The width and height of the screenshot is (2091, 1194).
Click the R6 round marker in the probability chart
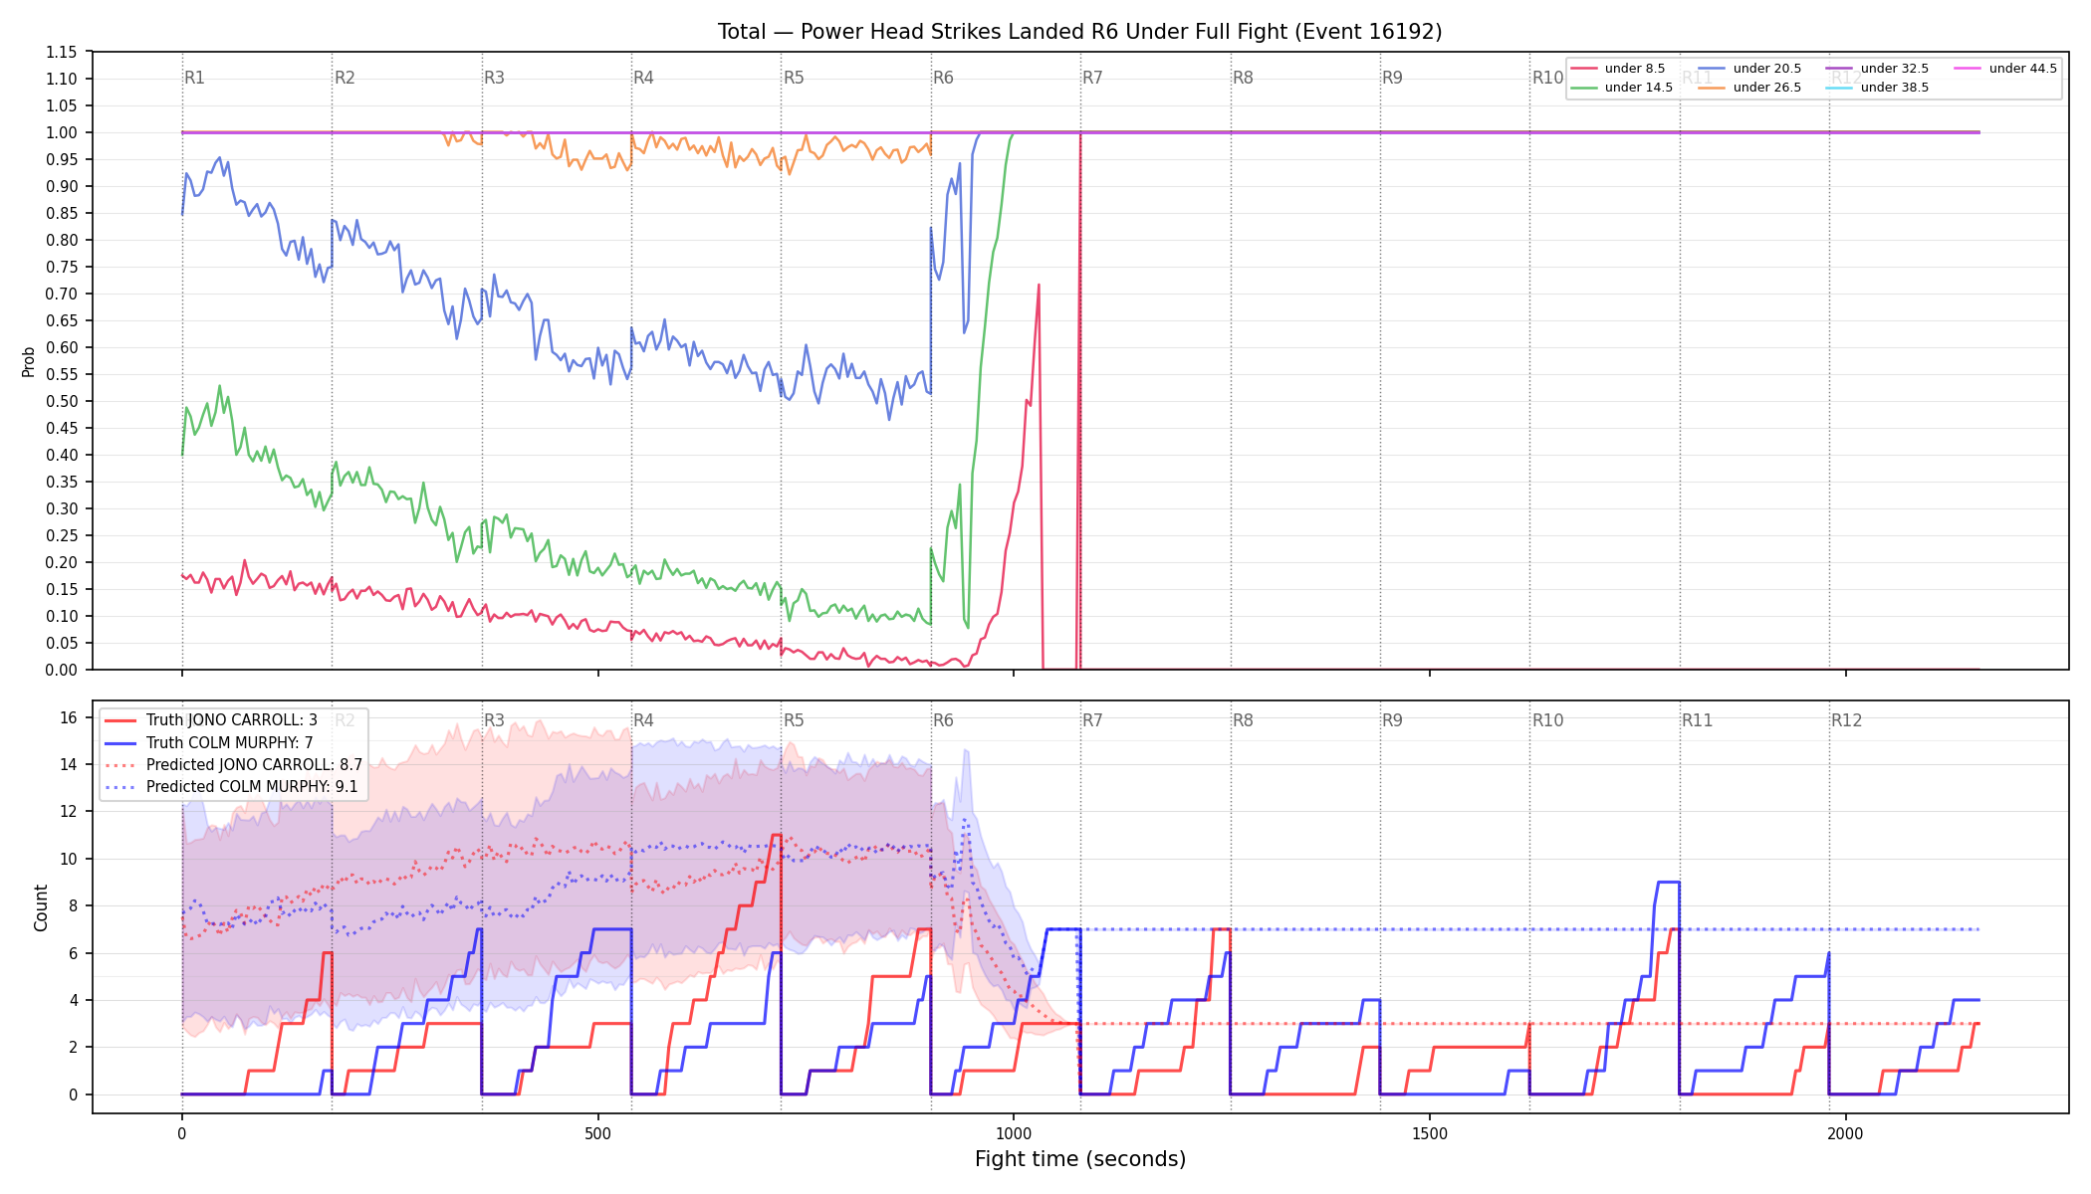pyautogui.click(x=943, y=78)
